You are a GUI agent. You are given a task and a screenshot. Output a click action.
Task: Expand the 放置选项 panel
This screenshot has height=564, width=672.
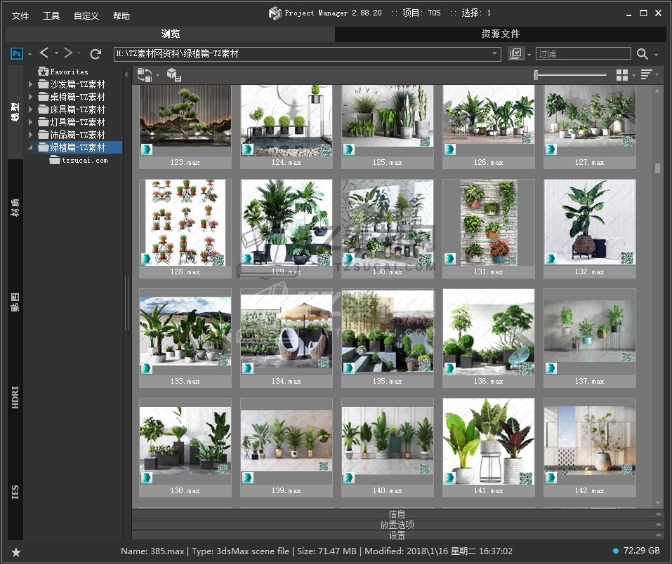[x=397, y=525]
